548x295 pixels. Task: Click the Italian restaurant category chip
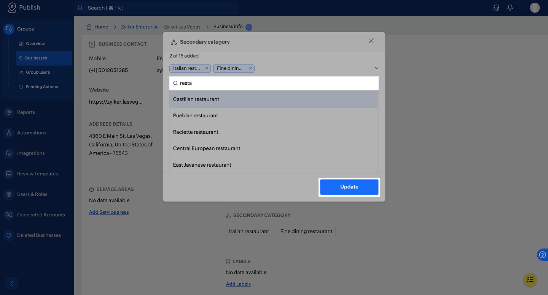coord(249,232)
